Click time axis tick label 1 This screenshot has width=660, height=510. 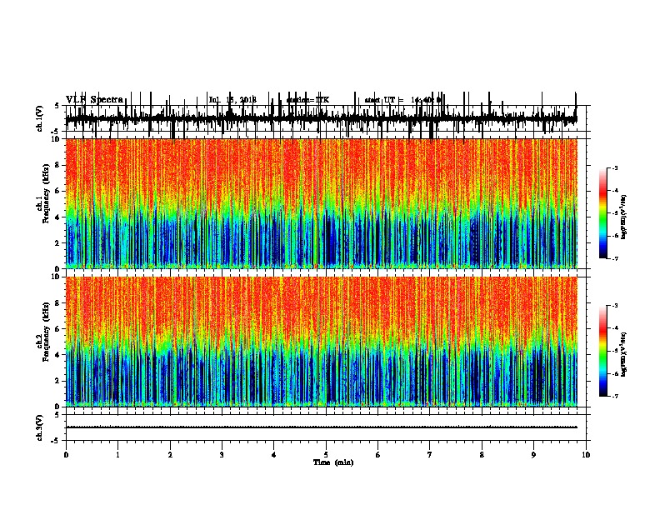[117, 455]
